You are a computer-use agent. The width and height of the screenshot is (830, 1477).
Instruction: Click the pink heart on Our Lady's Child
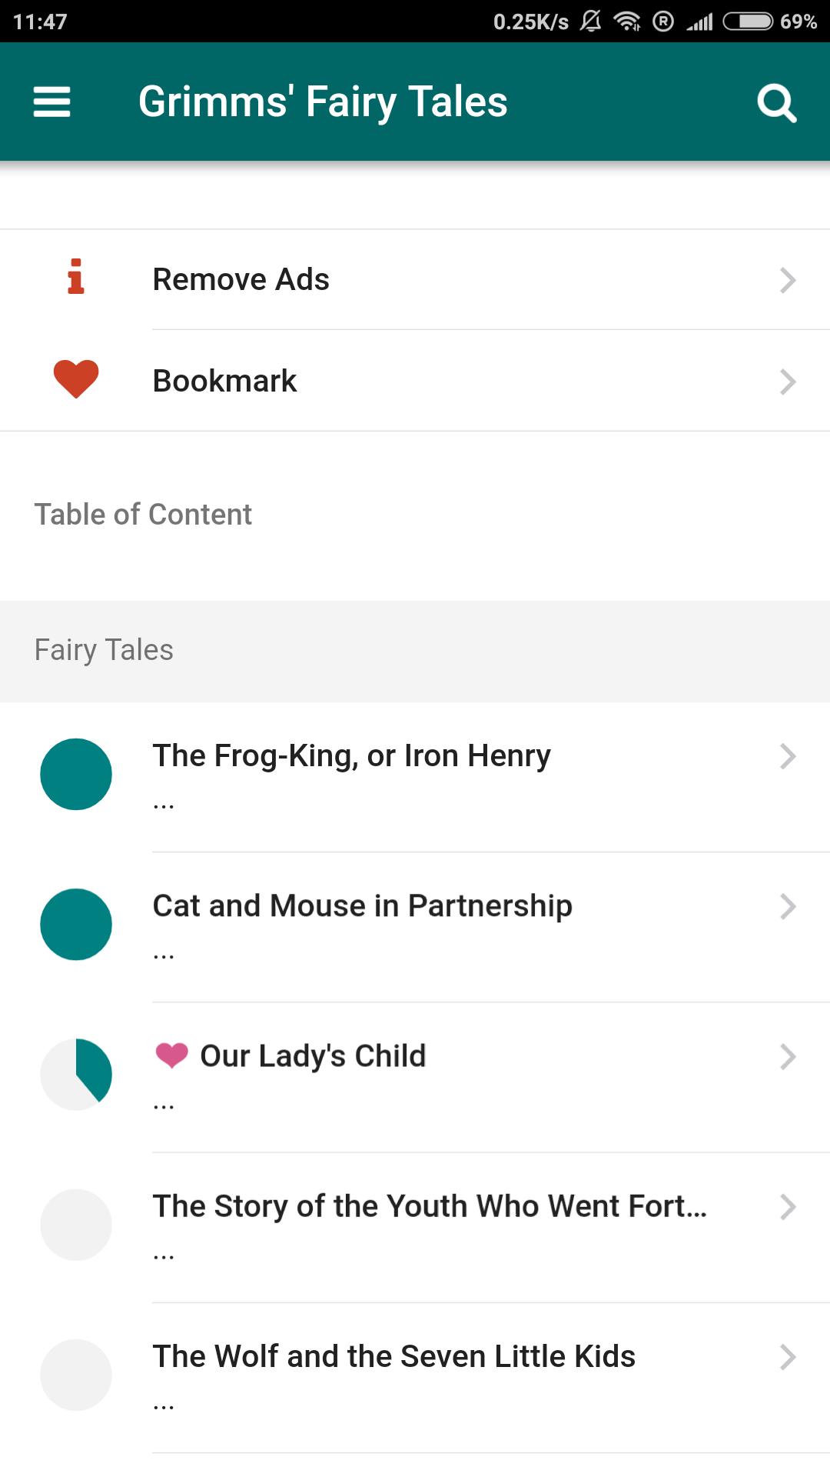(x=171, y=1055)
